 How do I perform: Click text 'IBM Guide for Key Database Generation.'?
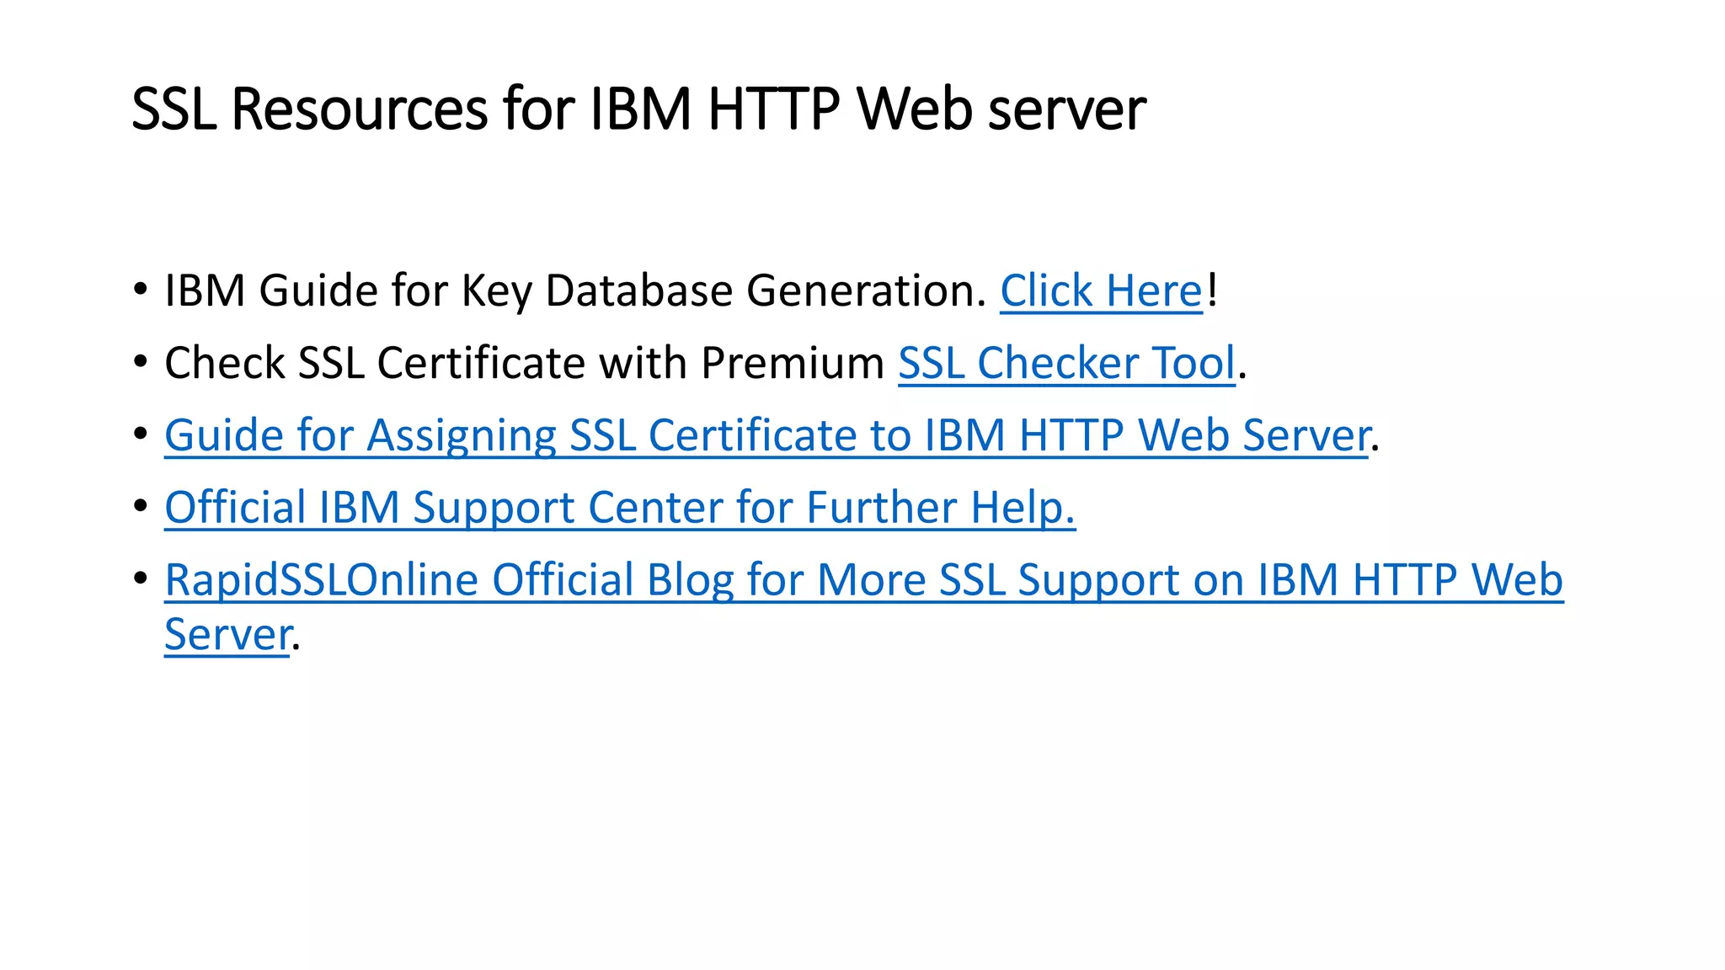pos(575,291)
